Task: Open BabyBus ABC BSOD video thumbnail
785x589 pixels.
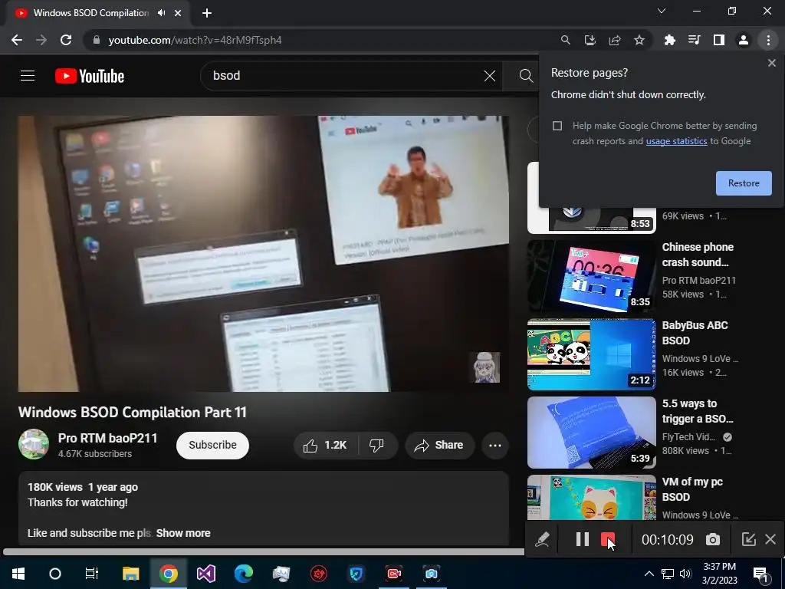Action: coord(591,354)
